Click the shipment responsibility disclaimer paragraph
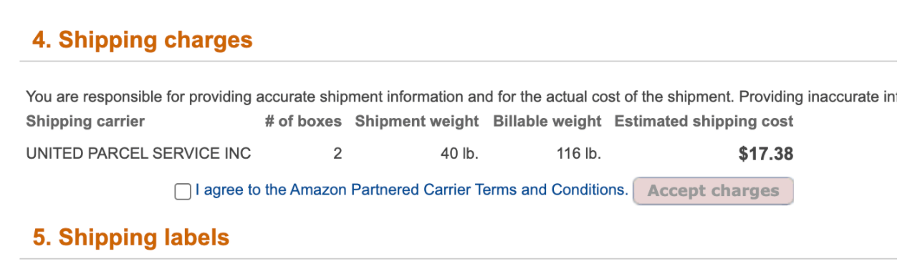The height and width of the screenshot is (279, 920). pyautogui.click(x=461, y=97)
